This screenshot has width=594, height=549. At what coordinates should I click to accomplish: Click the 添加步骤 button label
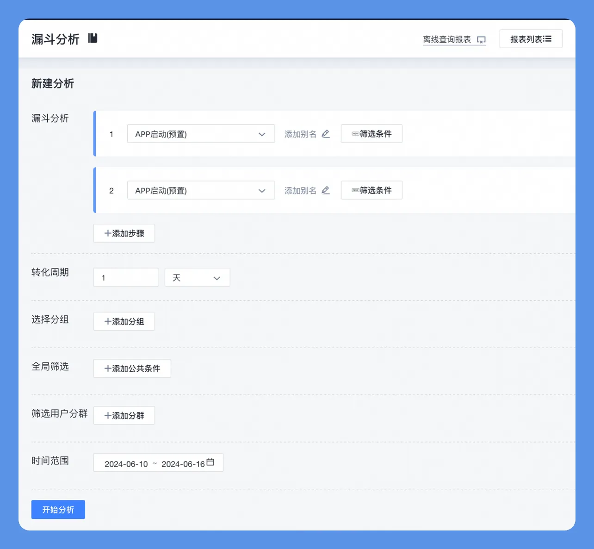pyautogui.click(x=128, y=233)
